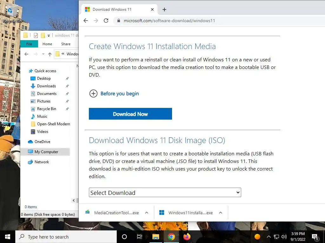Click Explorer's back navigation arrow

pyautogui.click(x=26, y=54)
